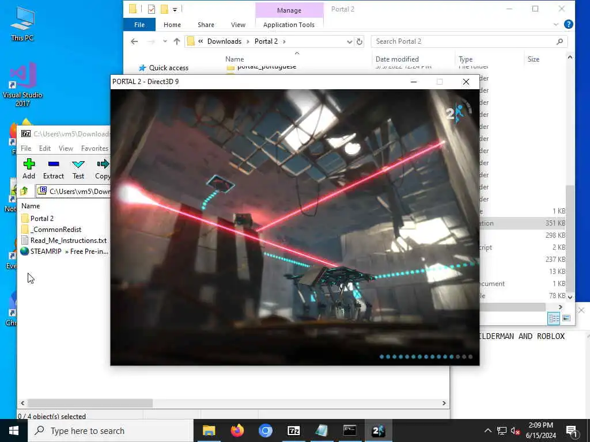Show hidden system tray icons
The height and width of the screenshot is (442, 590).
pyautogui.click(x=487, y=430)
